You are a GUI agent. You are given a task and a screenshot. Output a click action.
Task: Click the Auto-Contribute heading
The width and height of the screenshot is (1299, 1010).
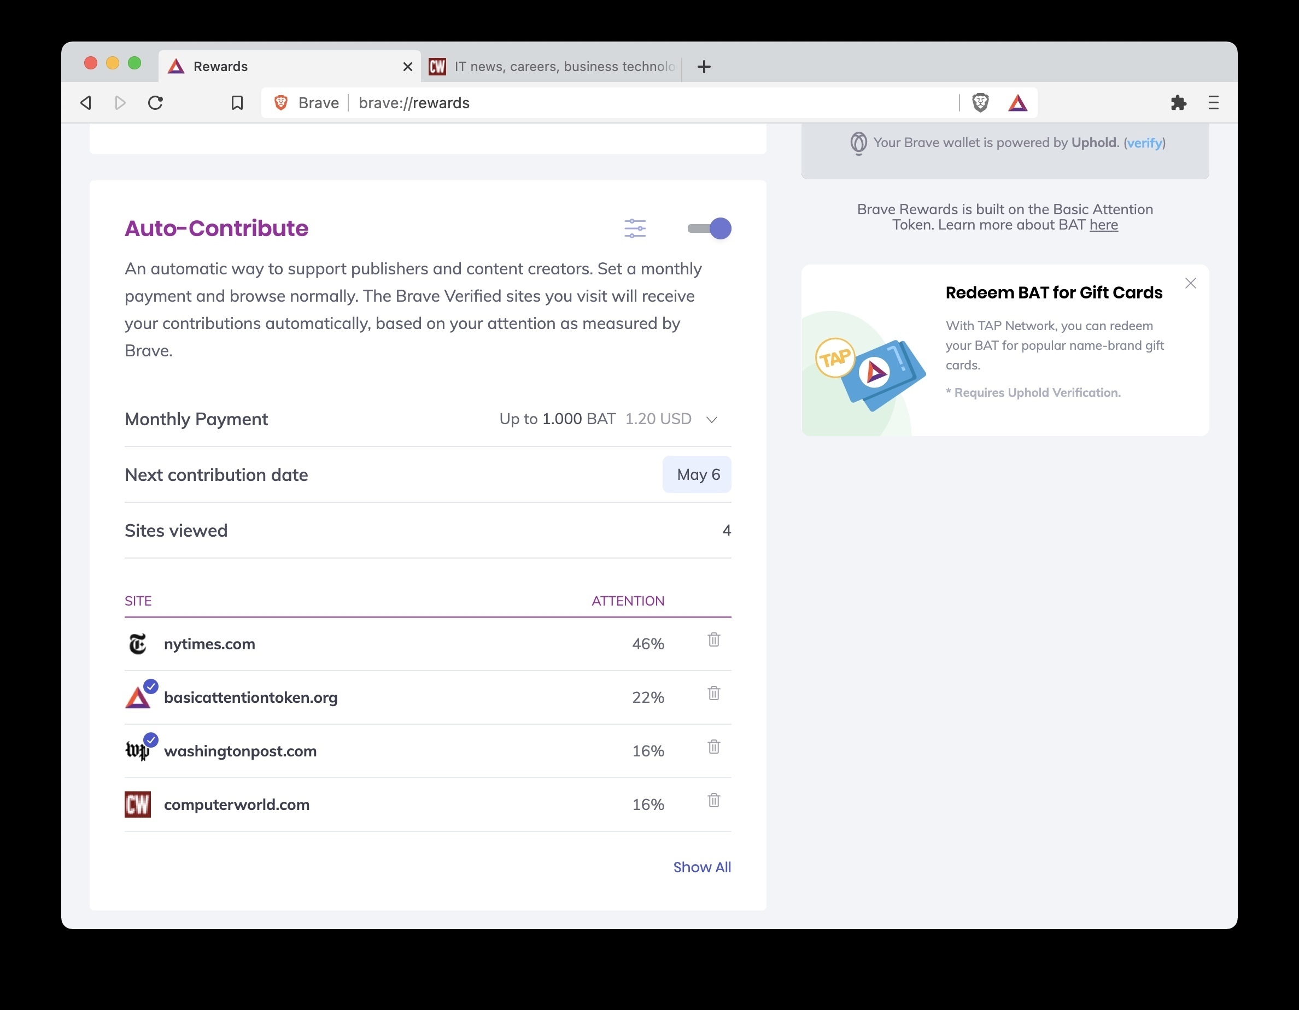coord(216,228)
